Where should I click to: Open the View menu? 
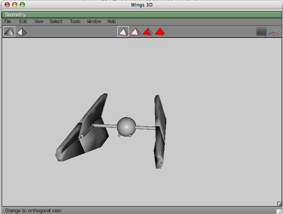tap(39, 22)
